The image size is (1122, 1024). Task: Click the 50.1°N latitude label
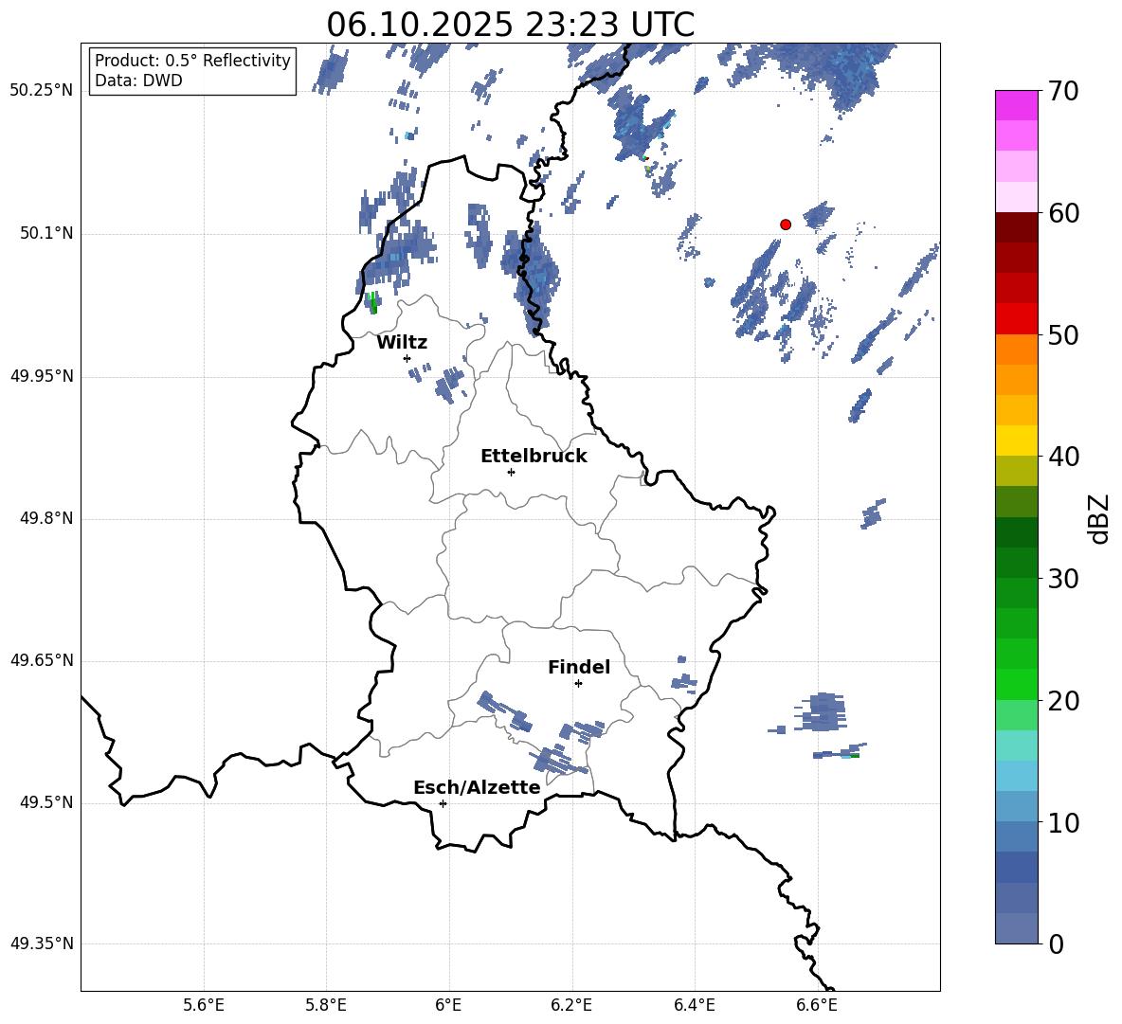47,234
